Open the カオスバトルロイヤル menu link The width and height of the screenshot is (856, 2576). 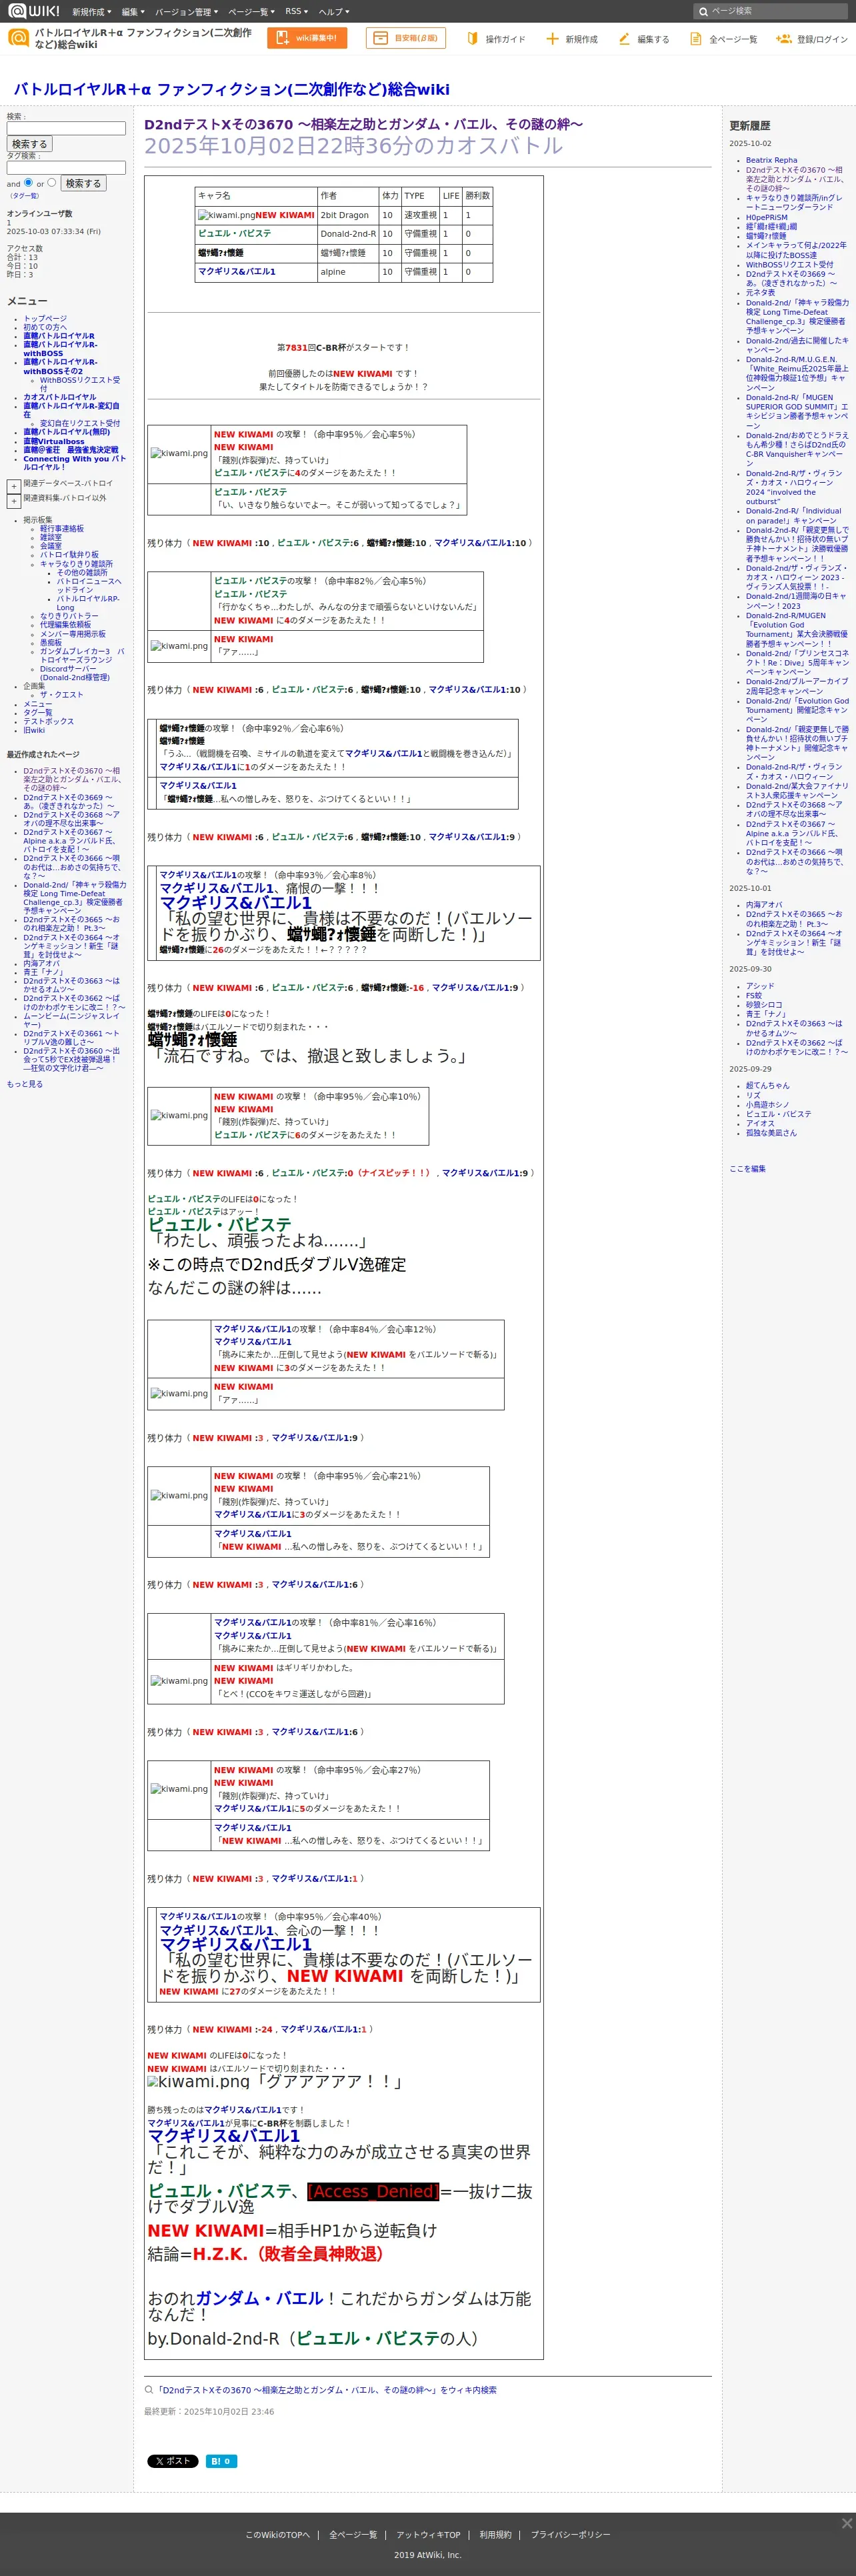coord(60,397)
